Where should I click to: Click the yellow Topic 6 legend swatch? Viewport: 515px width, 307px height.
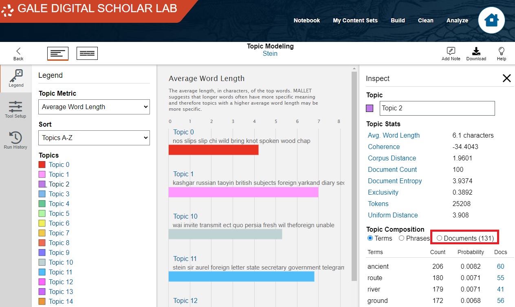(42, 223)
